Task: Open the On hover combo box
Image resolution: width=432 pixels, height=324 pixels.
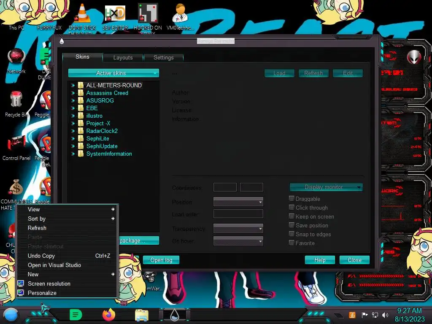Action: [x=238, y=241]
